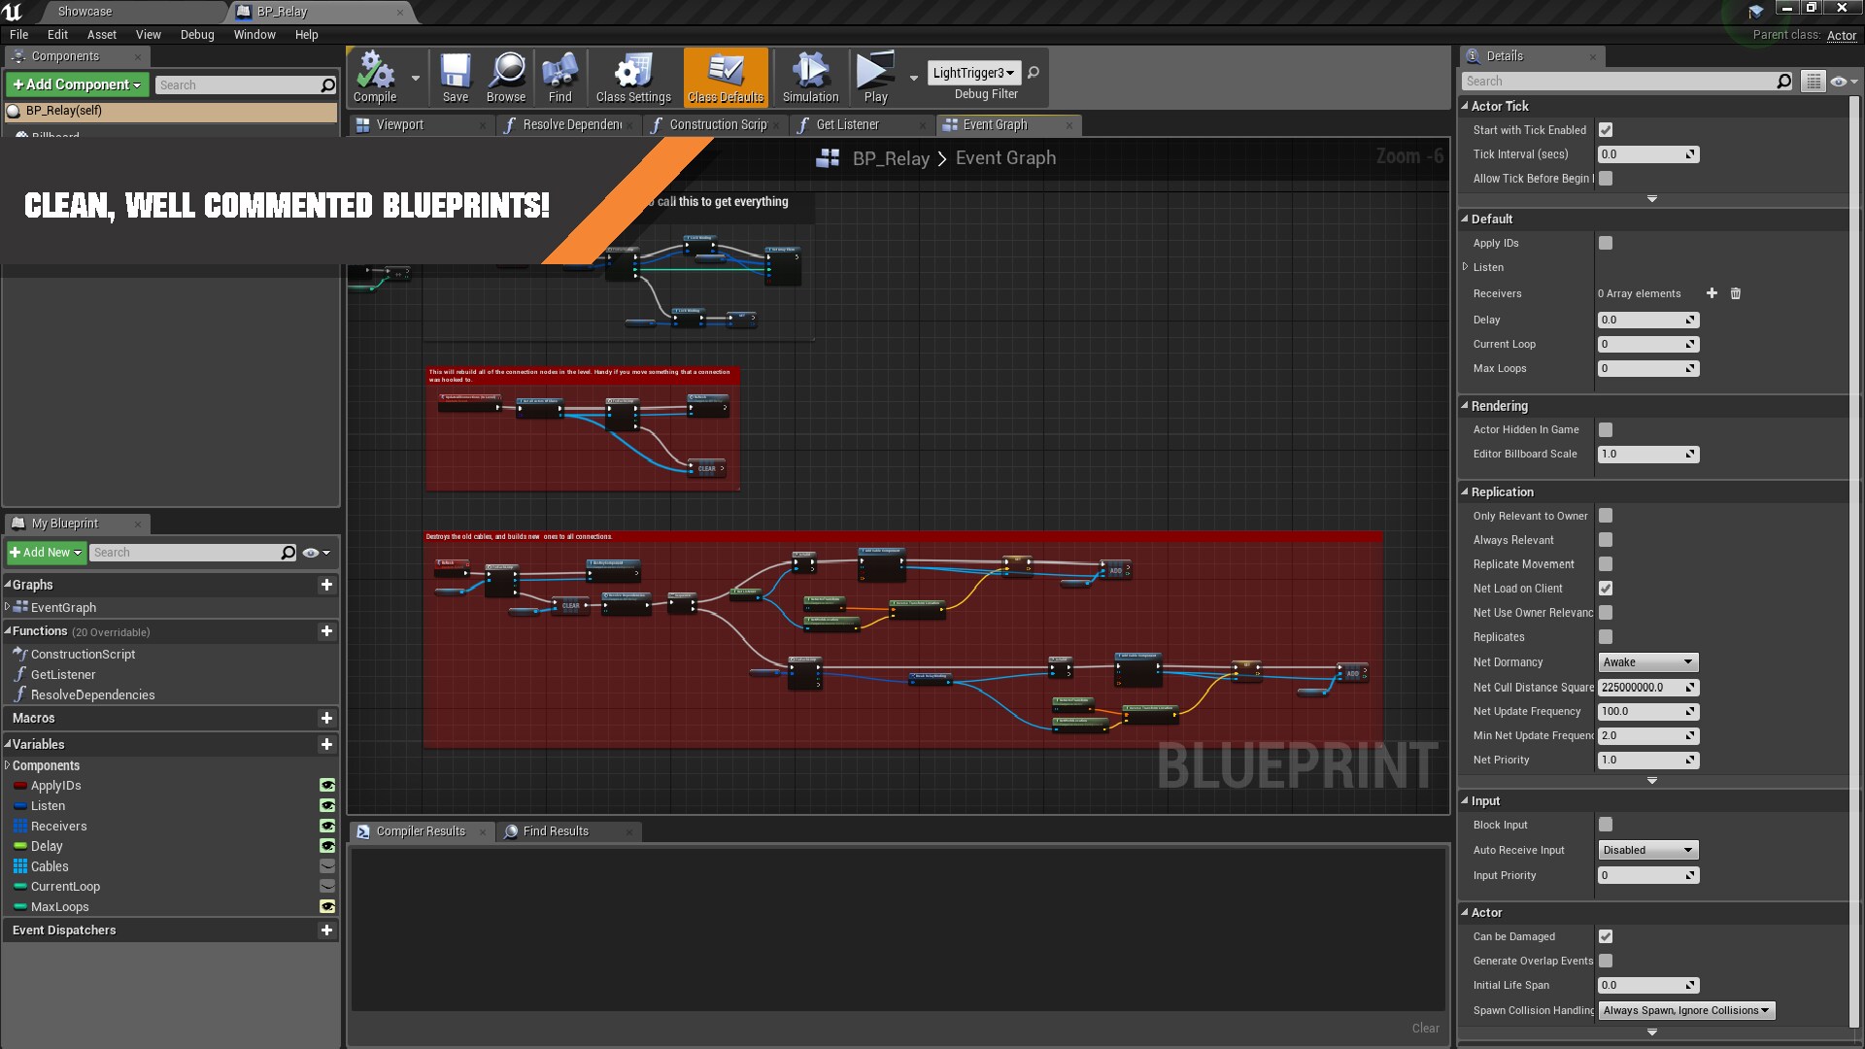The image size is (1865, 1049).
Task: Change Auto Receive Input from Disabled
Action: pos(1647,850)
